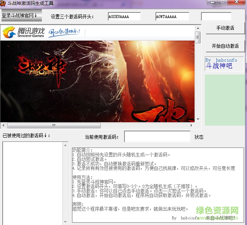This screenshot has width=247, height=225.
Task: Click the green status panel
Action: tap(225, 100)
